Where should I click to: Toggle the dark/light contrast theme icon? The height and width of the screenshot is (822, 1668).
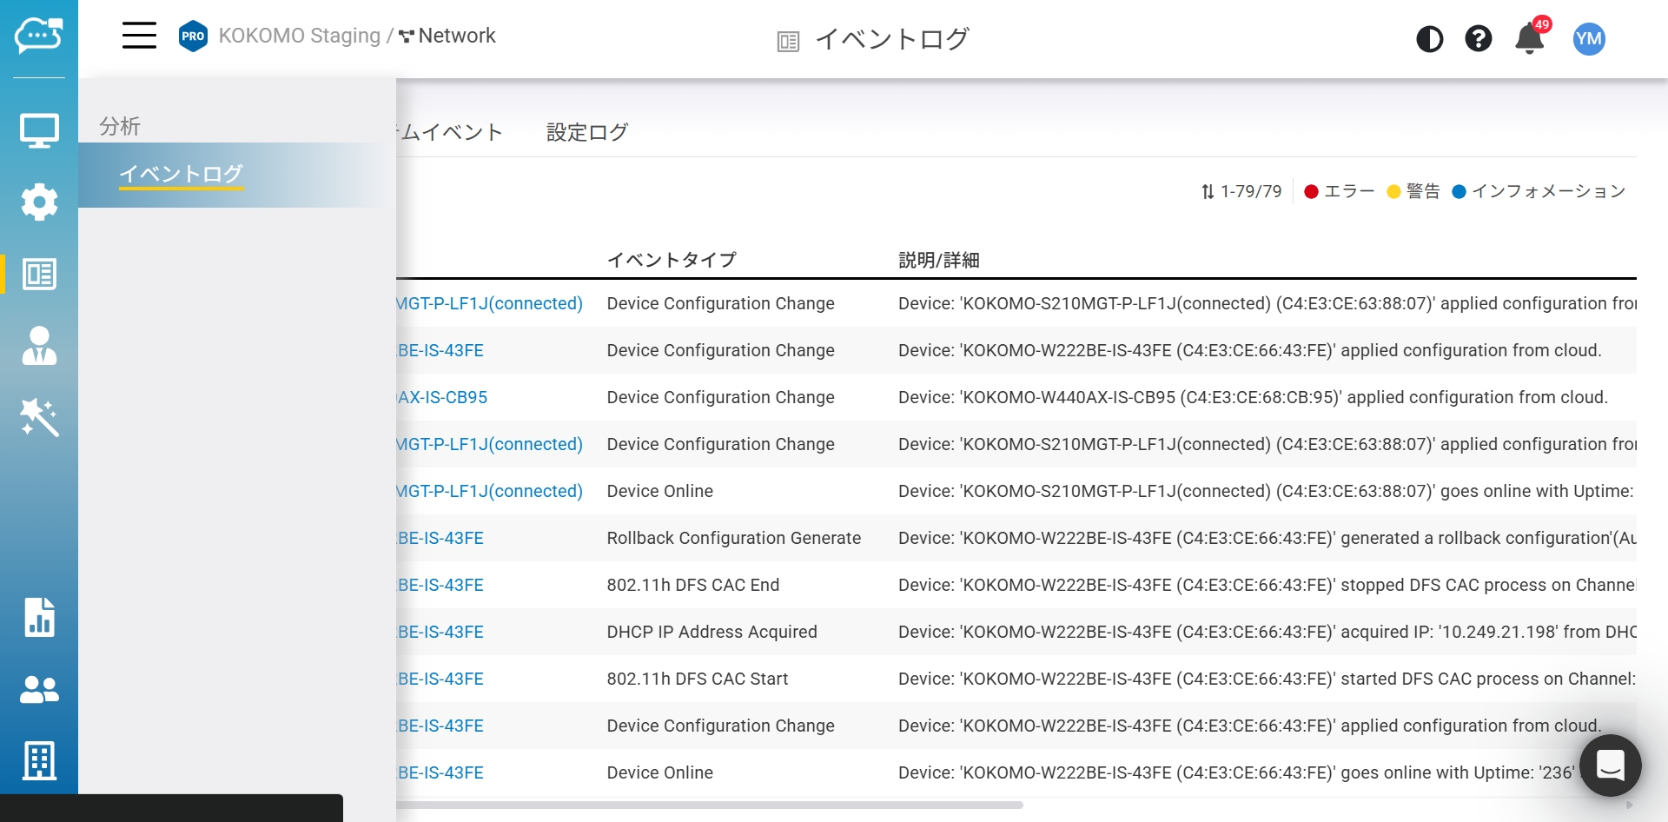tap(1429, 39)
